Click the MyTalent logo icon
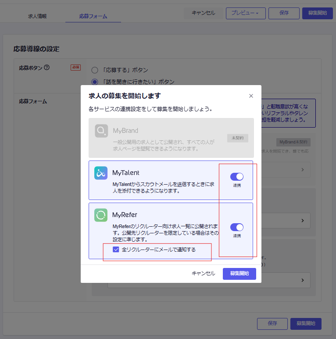The height and width of the screenshot is (339, 336). [101, 173]
